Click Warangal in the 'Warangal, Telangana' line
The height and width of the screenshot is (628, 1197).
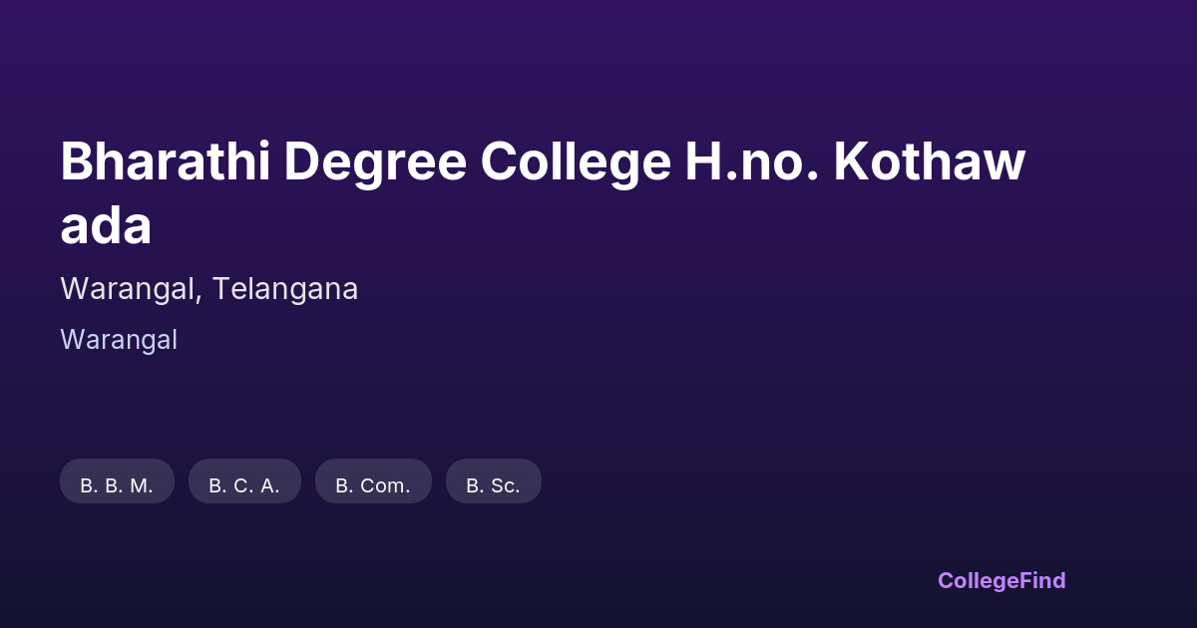131,289
